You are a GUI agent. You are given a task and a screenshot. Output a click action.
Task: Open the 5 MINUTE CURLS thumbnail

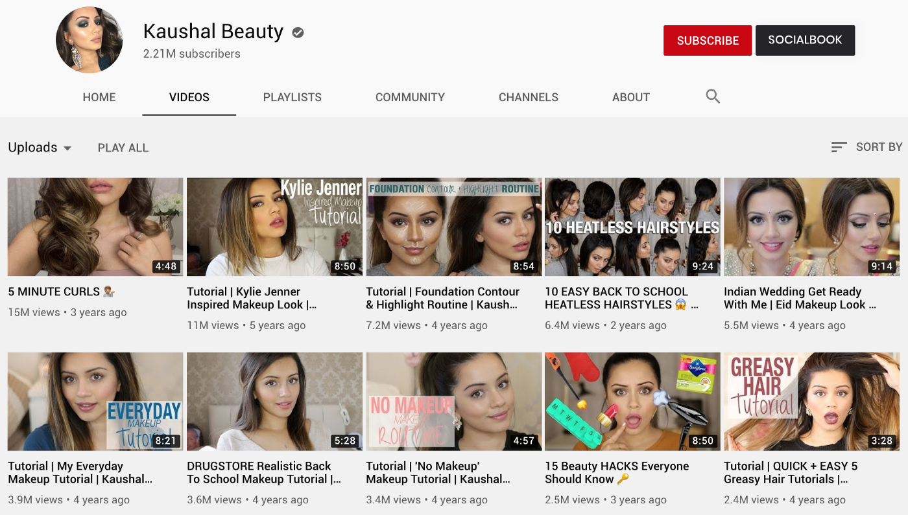(95, 227)
